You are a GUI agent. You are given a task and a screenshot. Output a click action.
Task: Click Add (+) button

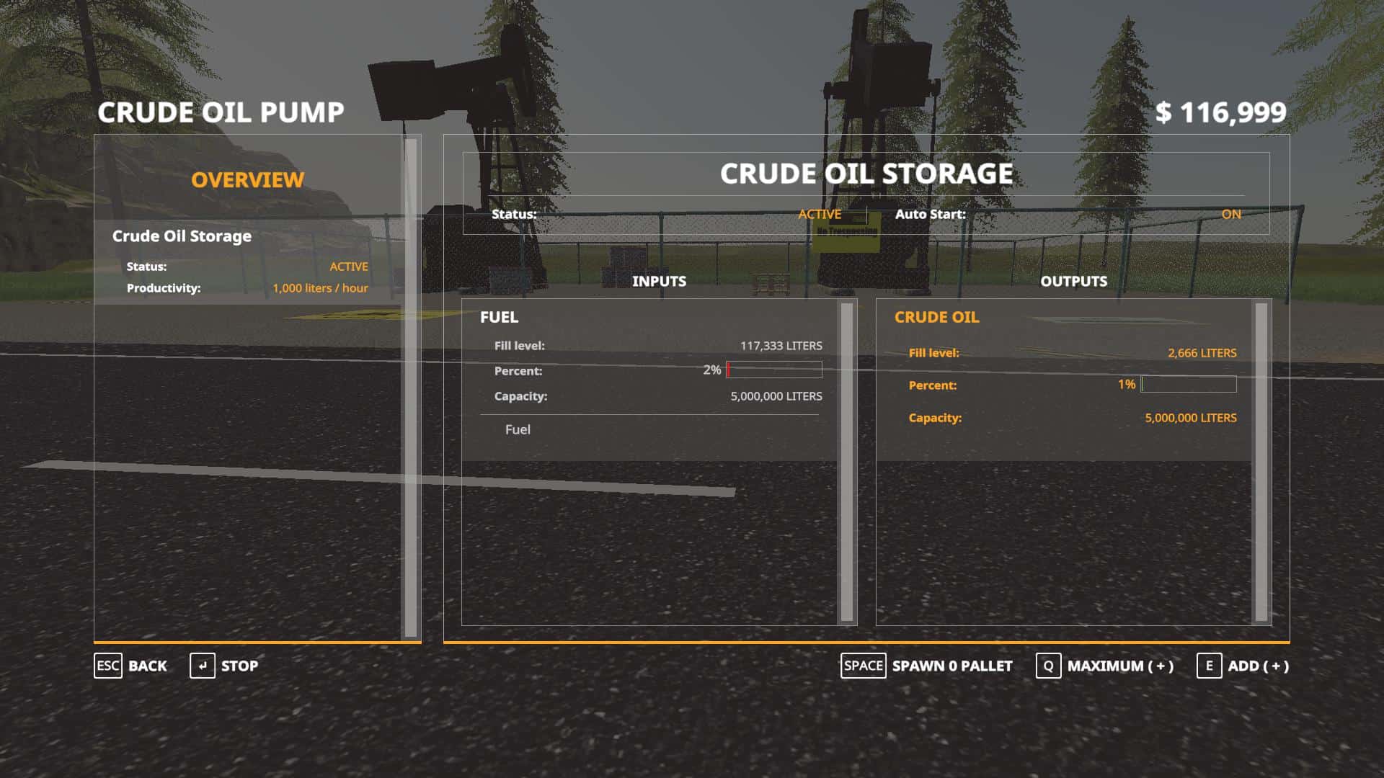coord(1258,666)
